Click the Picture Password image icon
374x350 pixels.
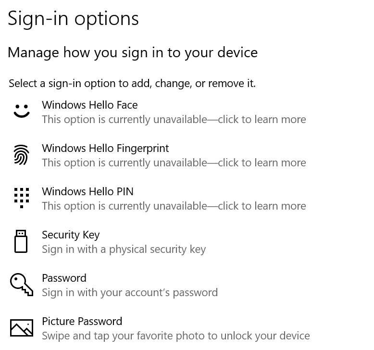point(22,328)
